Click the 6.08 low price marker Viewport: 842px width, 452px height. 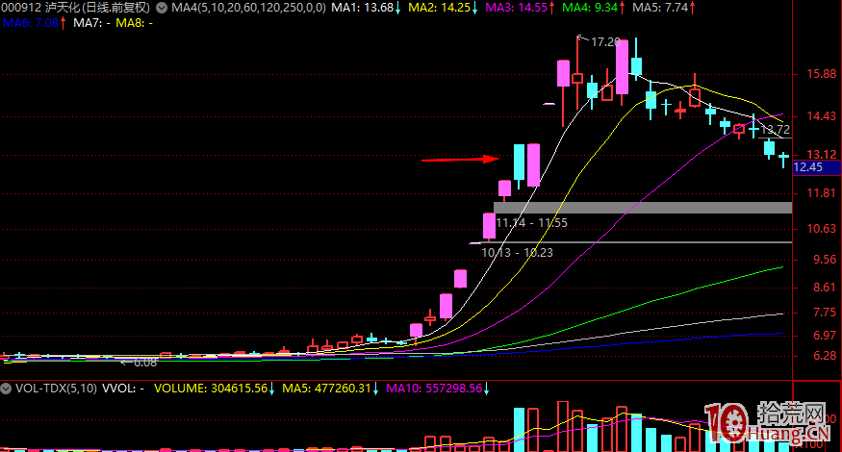coord(145,363)
